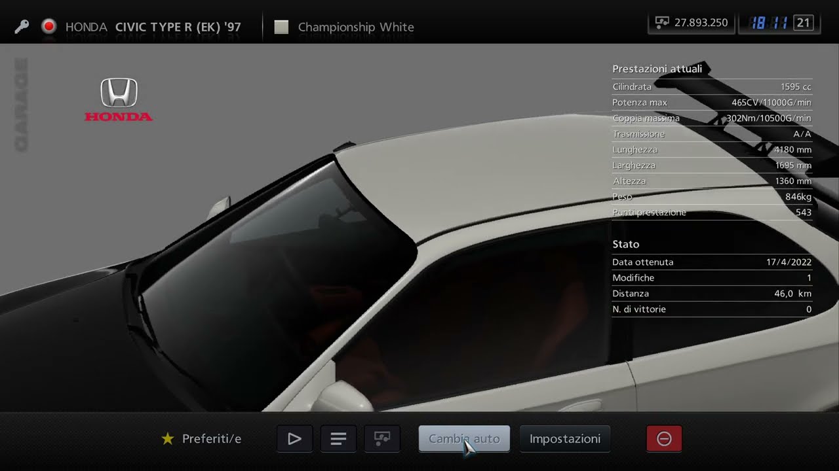Screen dimensions: 839x471
Task: Click the Prestazioni attuali heading
Action: pyautogui.click(x=657, y=69)
